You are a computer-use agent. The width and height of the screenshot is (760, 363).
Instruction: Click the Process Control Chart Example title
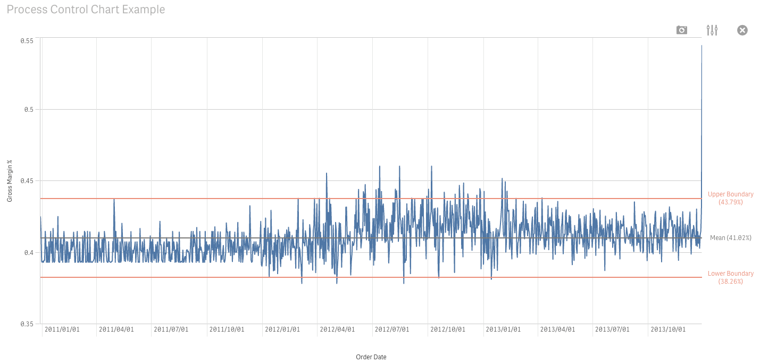coord(86,9)
